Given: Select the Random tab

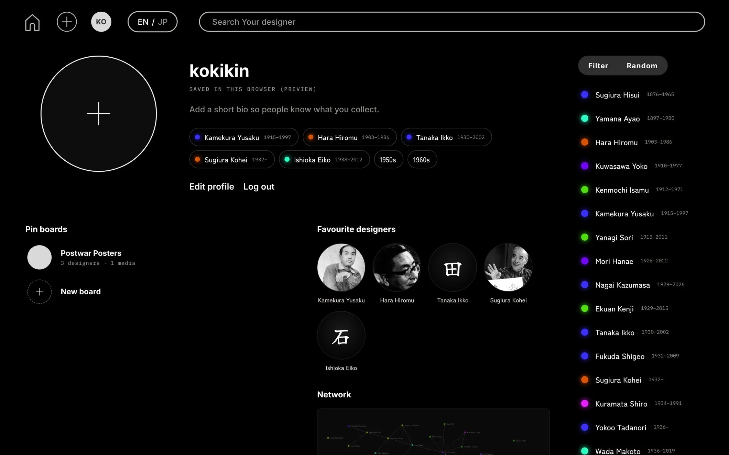Looking at the screenshot, I should click(x=642, y=66).
